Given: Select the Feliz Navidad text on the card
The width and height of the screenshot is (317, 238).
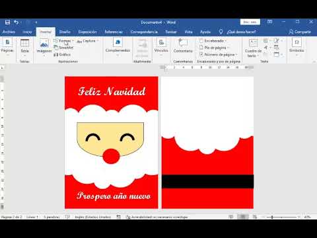Looking at the screenshot, I should [x=112, y=91].
